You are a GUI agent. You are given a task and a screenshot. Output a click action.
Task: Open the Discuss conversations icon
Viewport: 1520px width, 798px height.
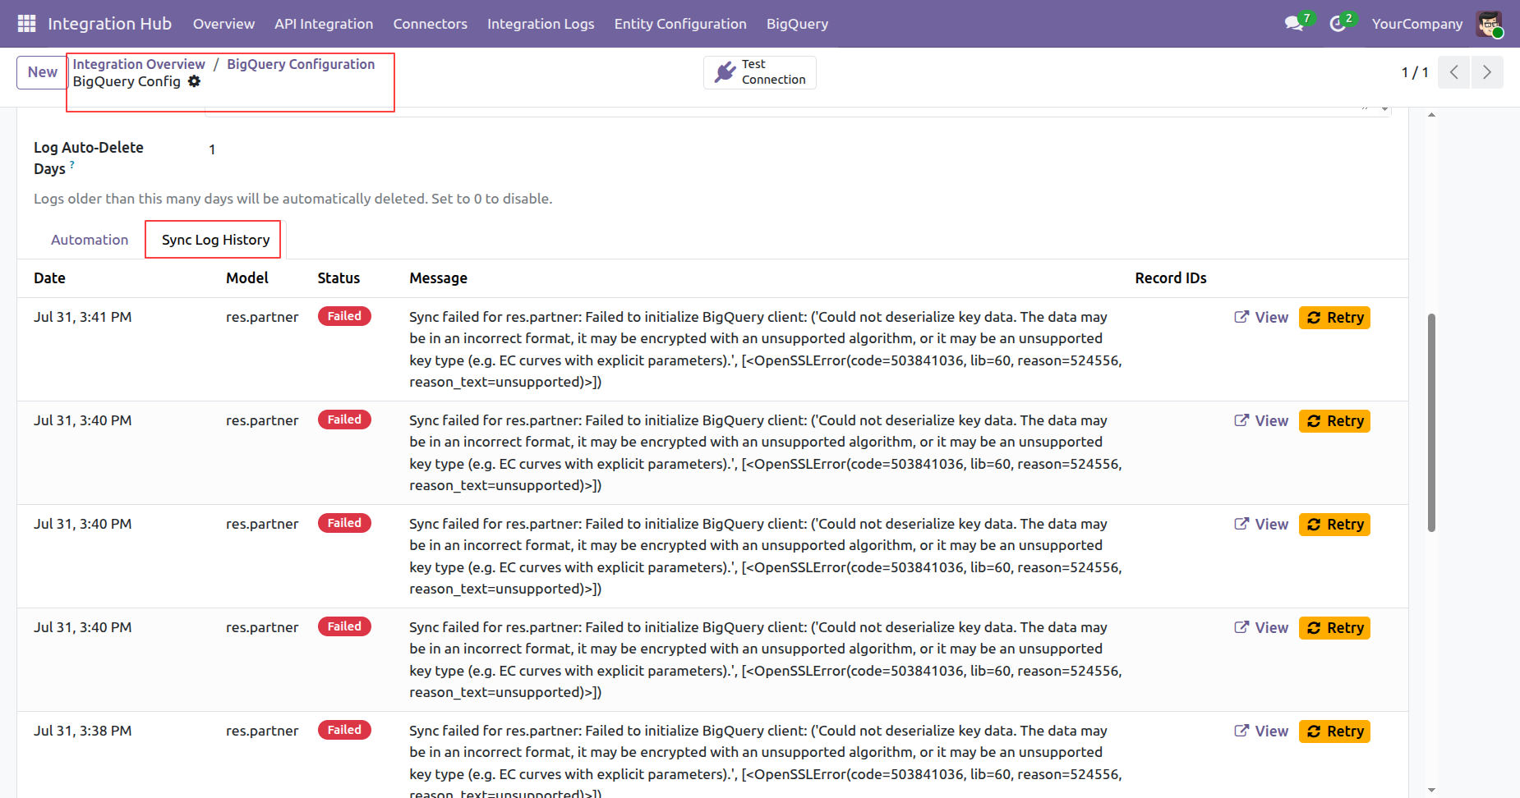tap(1295, 24)
